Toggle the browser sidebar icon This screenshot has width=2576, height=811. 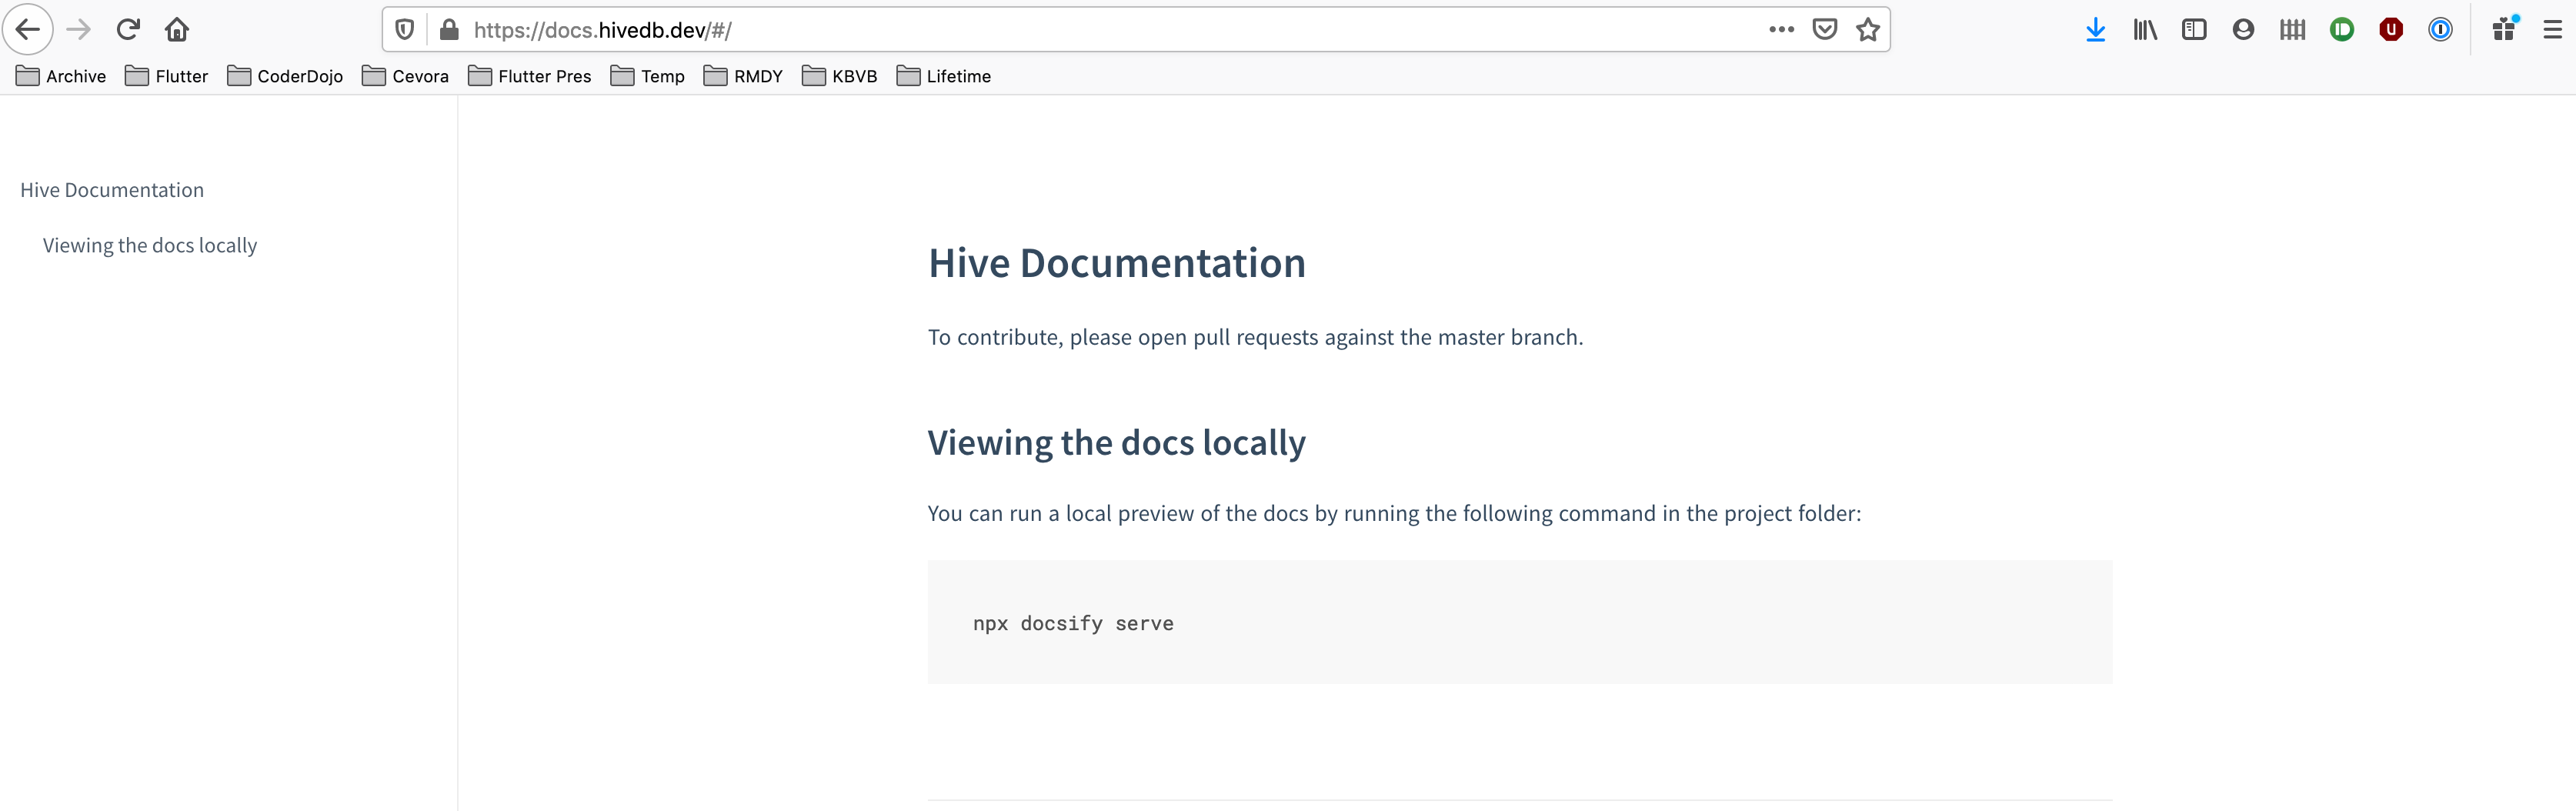(2194, 30)
